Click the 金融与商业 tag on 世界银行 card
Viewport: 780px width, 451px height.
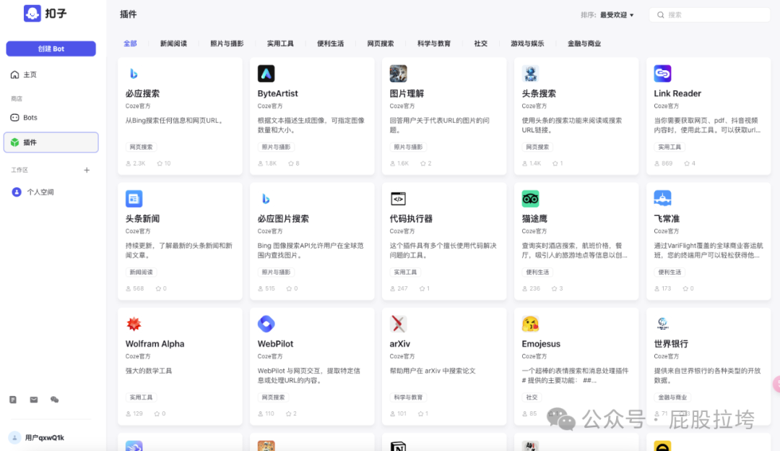[672, 398]
